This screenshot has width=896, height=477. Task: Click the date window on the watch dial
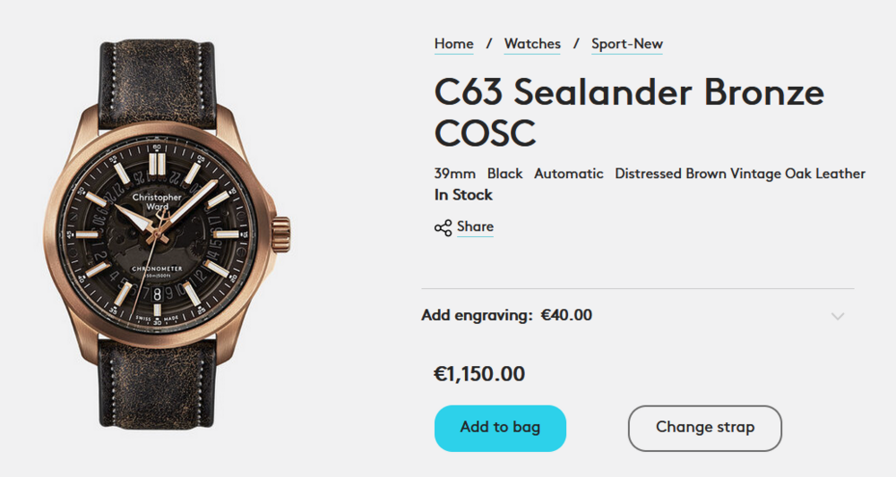click(x=158, y=293)
